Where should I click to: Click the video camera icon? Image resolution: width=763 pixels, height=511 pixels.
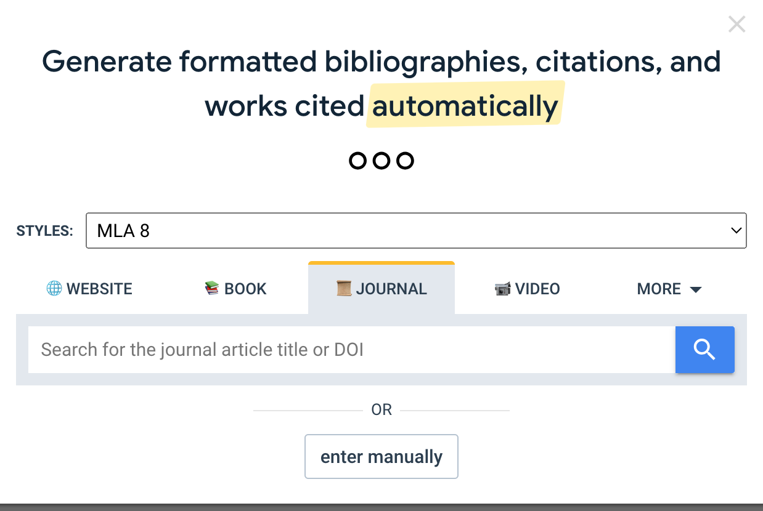(x=502, y=289)
